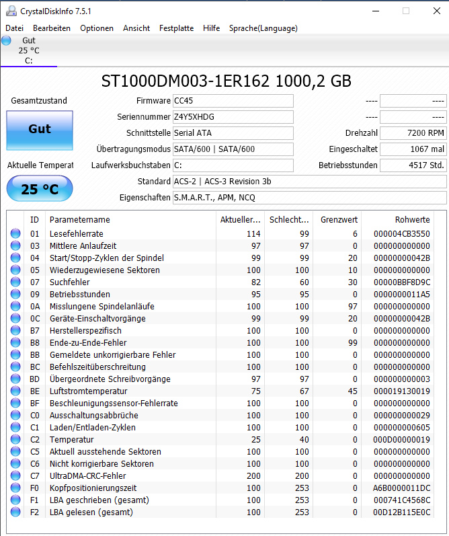Open the Bearbeiten menu
The height and width of the screenshot is (536, 449).
[x=52, y=28]
